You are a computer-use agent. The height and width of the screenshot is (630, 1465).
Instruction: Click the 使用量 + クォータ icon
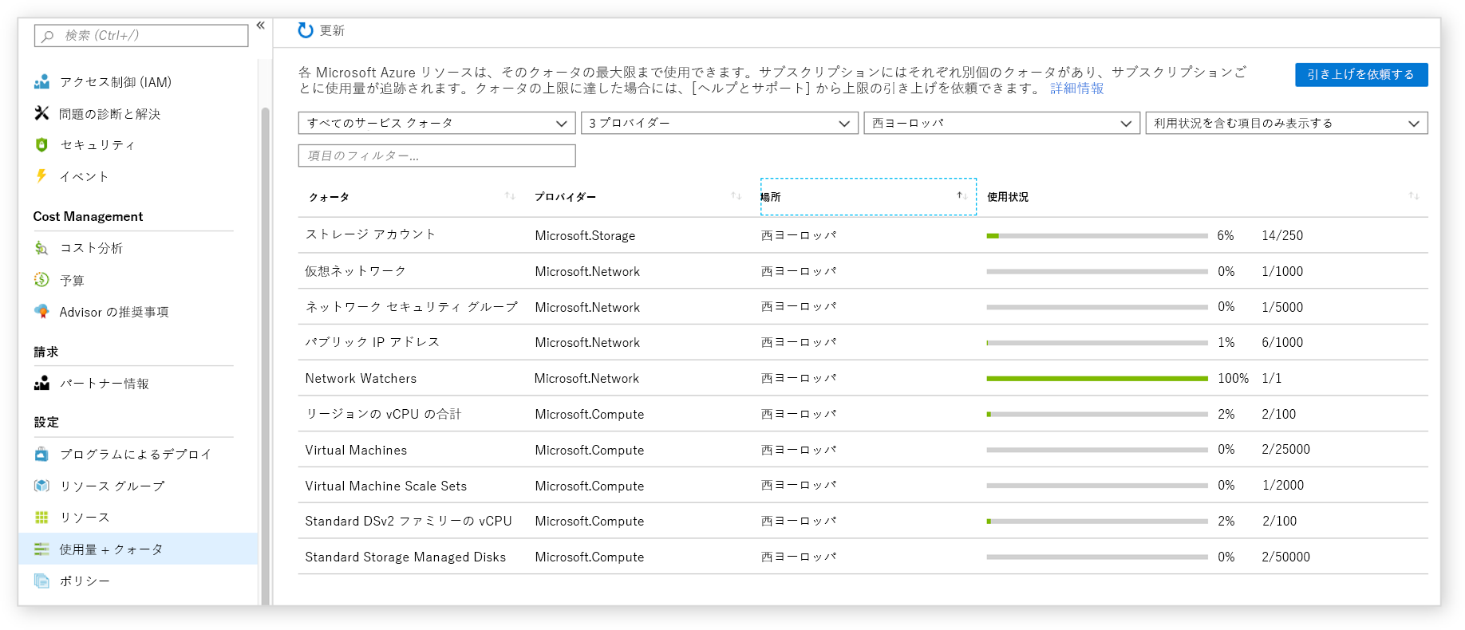pyautogui.click(x=42, y=549)
